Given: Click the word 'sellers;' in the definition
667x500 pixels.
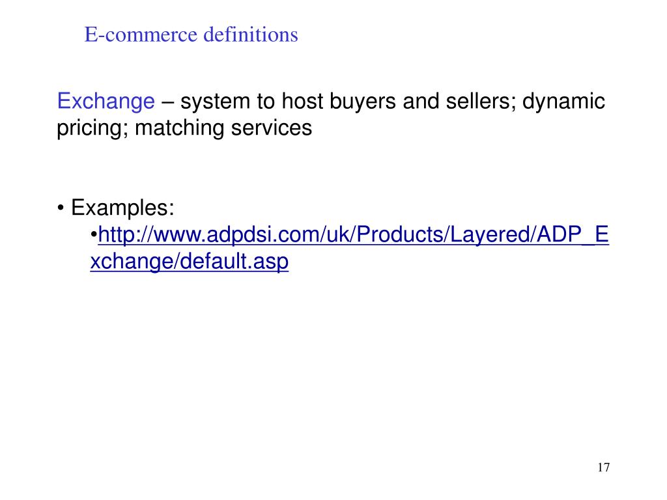Looking at the screenshot, I should [480, 102].
